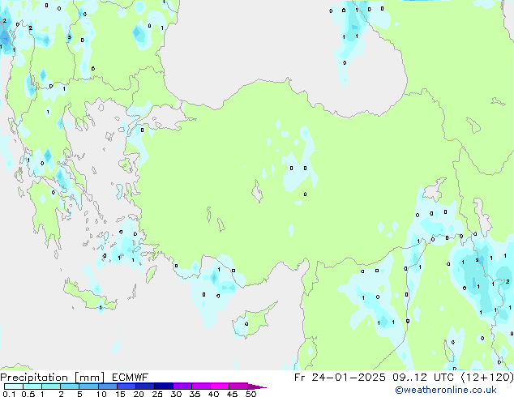Click the 40–45 mm magenta legend segment
This screenshot has height=397, width=514.
220,386
